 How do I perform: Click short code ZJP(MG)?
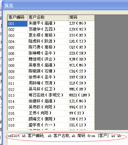coord(81,24)
